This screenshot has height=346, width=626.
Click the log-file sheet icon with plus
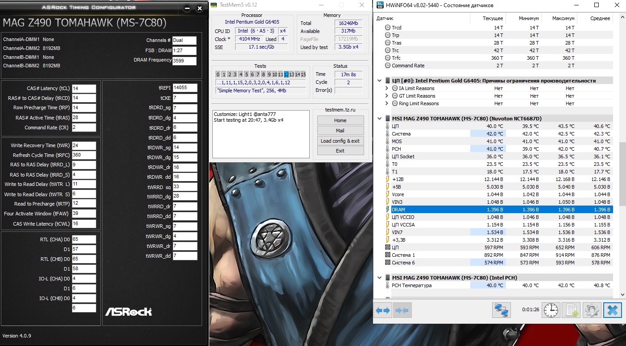(x=571, y=310)
